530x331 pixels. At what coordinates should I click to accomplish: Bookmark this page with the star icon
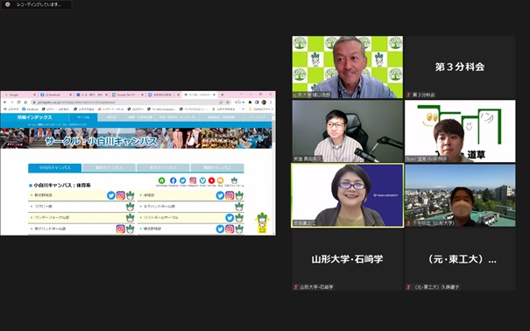pyautogui.click(x=228, y=102)
